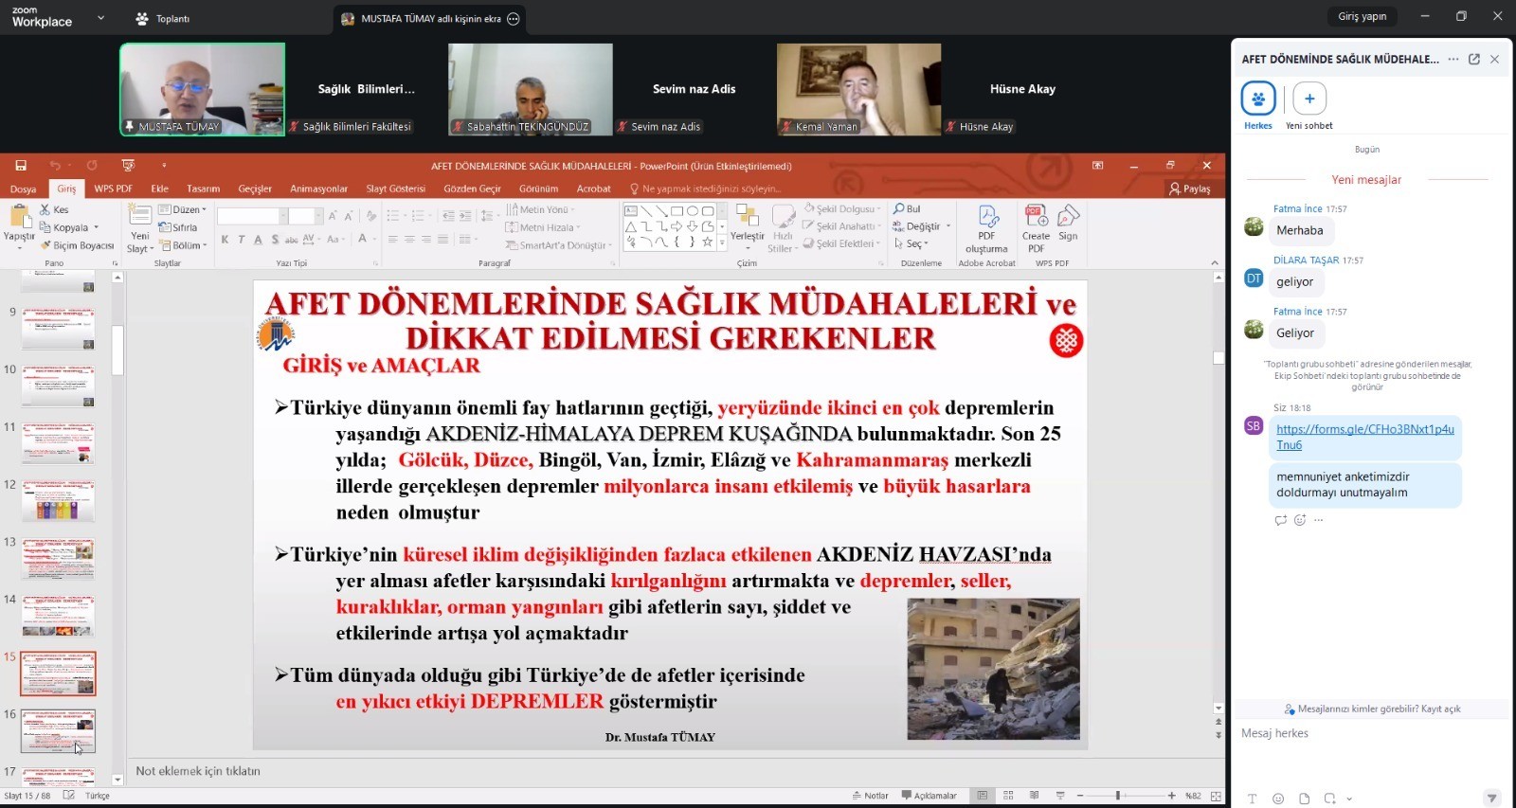Open the forms.gle survey link in chat
The image size is (1516, 808).
(x=1363, y=437)
